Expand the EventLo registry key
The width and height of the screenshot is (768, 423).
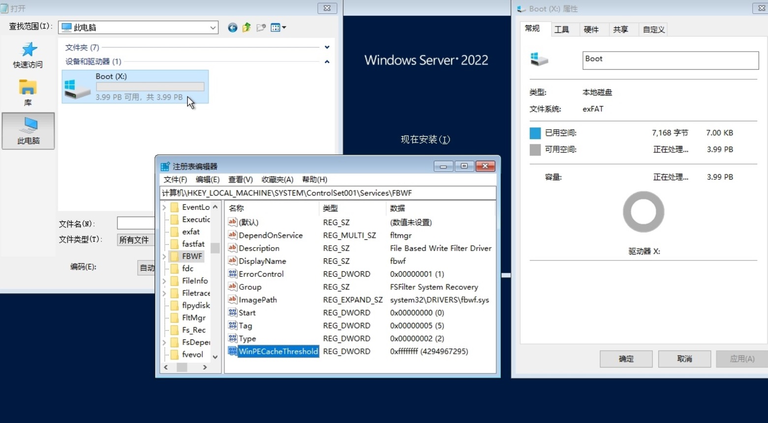[x=164, y=207]
